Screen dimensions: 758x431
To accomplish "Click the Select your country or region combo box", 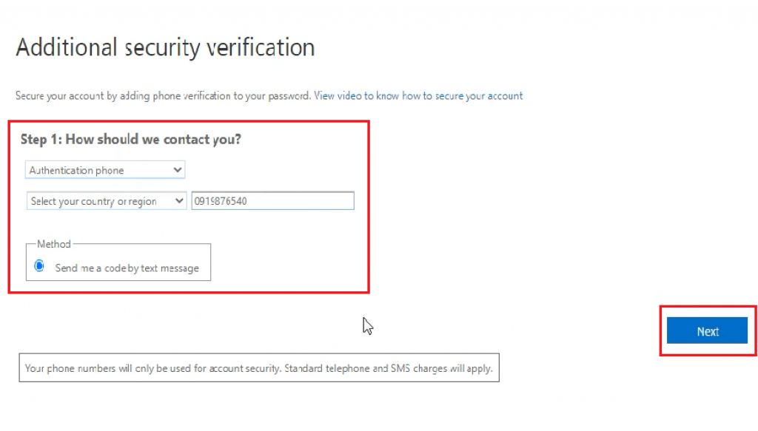I will click(x=106, y=200).
